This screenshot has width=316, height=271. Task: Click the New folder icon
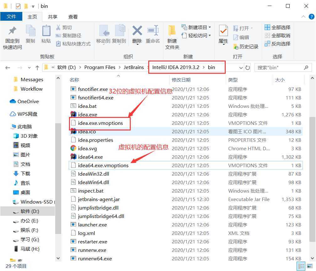click(172, 31)
